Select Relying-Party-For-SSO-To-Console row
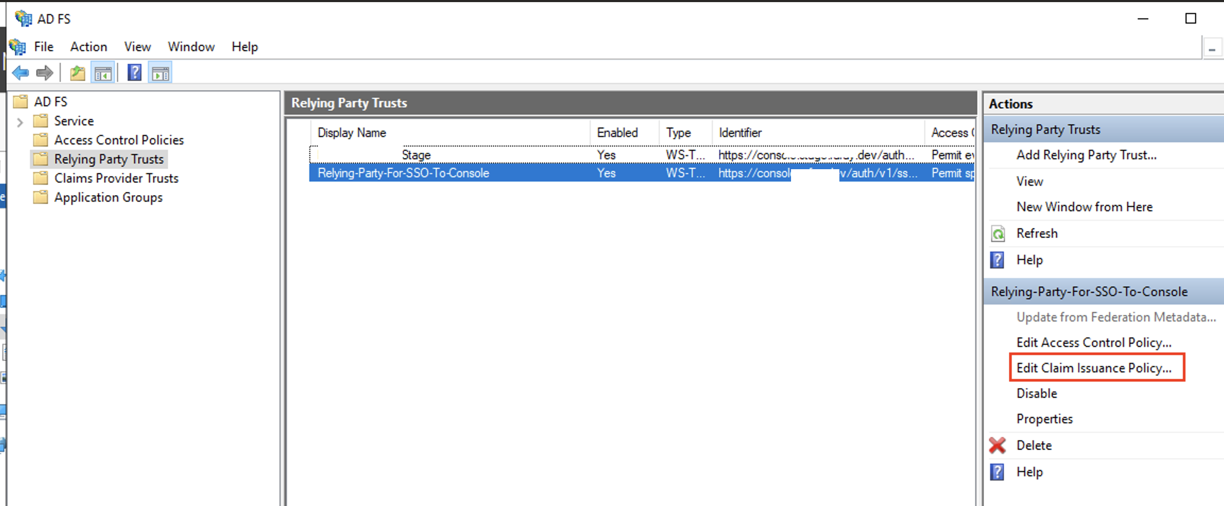Screen dimensions: 1224x506 642,173
